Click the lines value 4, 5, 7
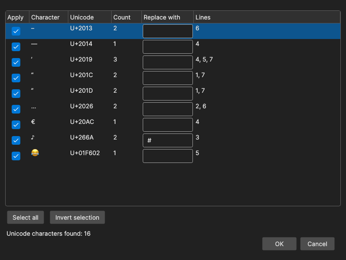The width and height of the screenshot is (346, 260). (x=204, y=59)
